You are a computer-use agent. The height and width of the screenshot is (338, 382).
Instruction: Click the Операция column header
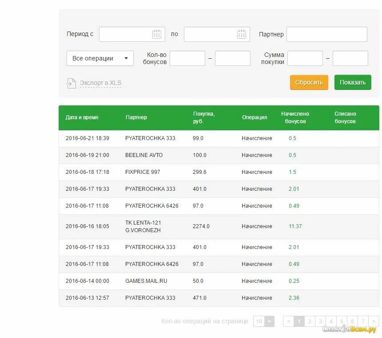coord(255,117)
